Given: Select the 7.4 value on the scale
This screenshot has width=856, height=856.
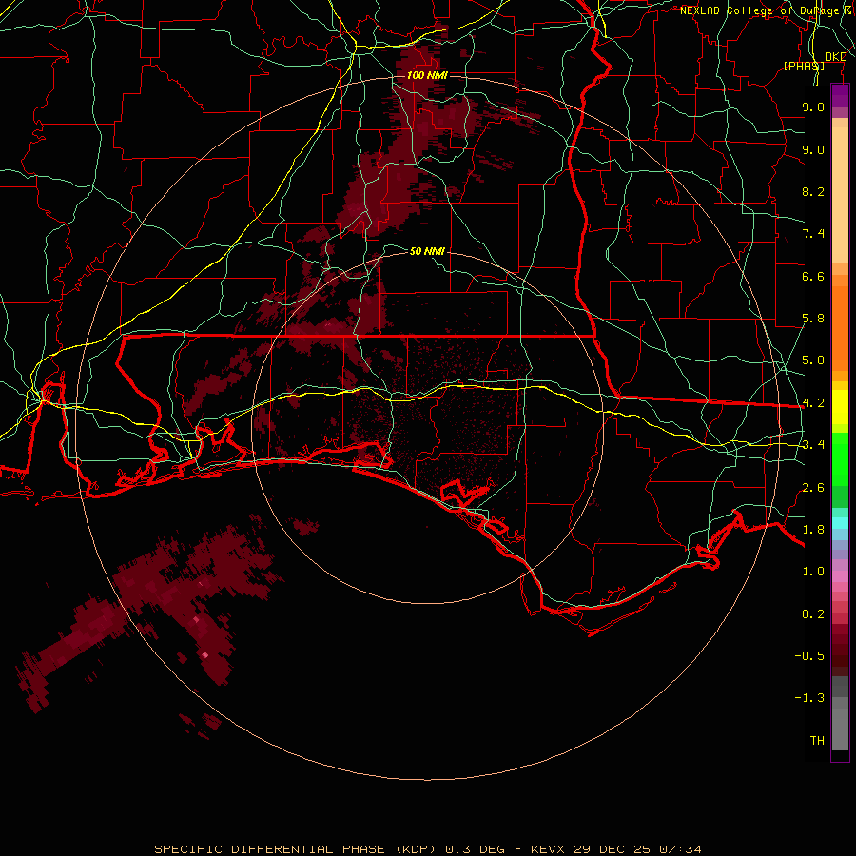Looking at the screenshot, I should coord(813,234).
